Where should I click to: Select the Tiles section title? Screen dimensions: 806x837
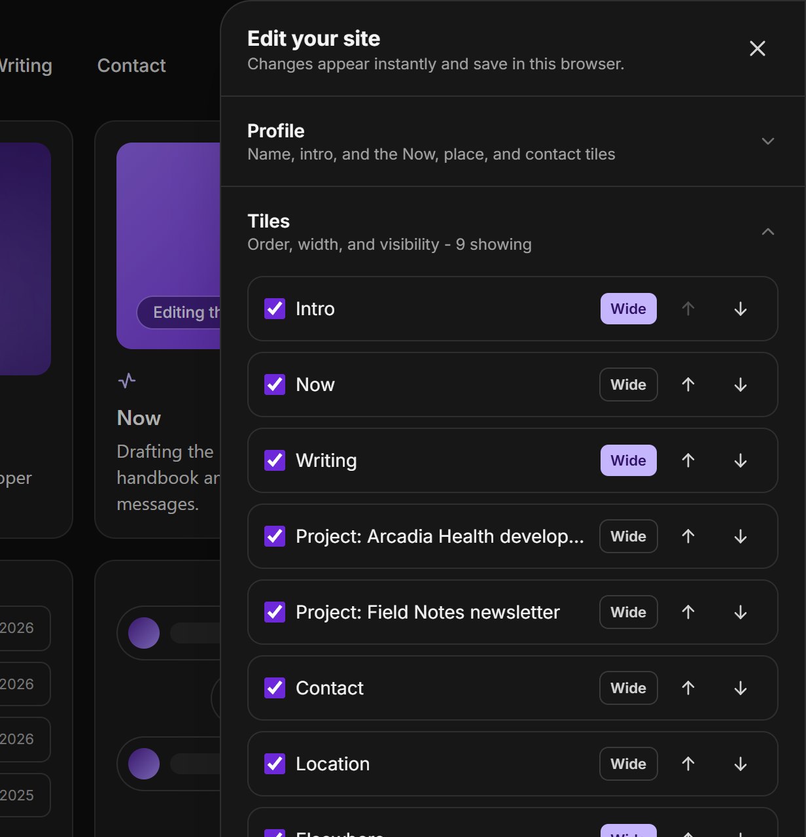269,221
